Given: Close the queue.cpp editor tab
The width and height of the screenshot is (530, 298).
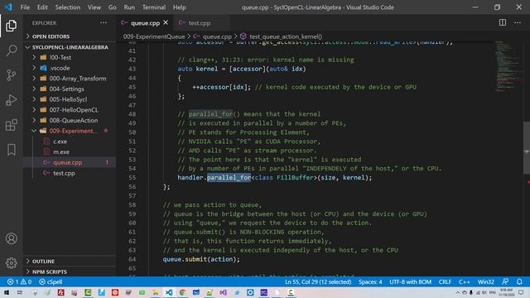Looking at the screenshot, I should [166, 22].
